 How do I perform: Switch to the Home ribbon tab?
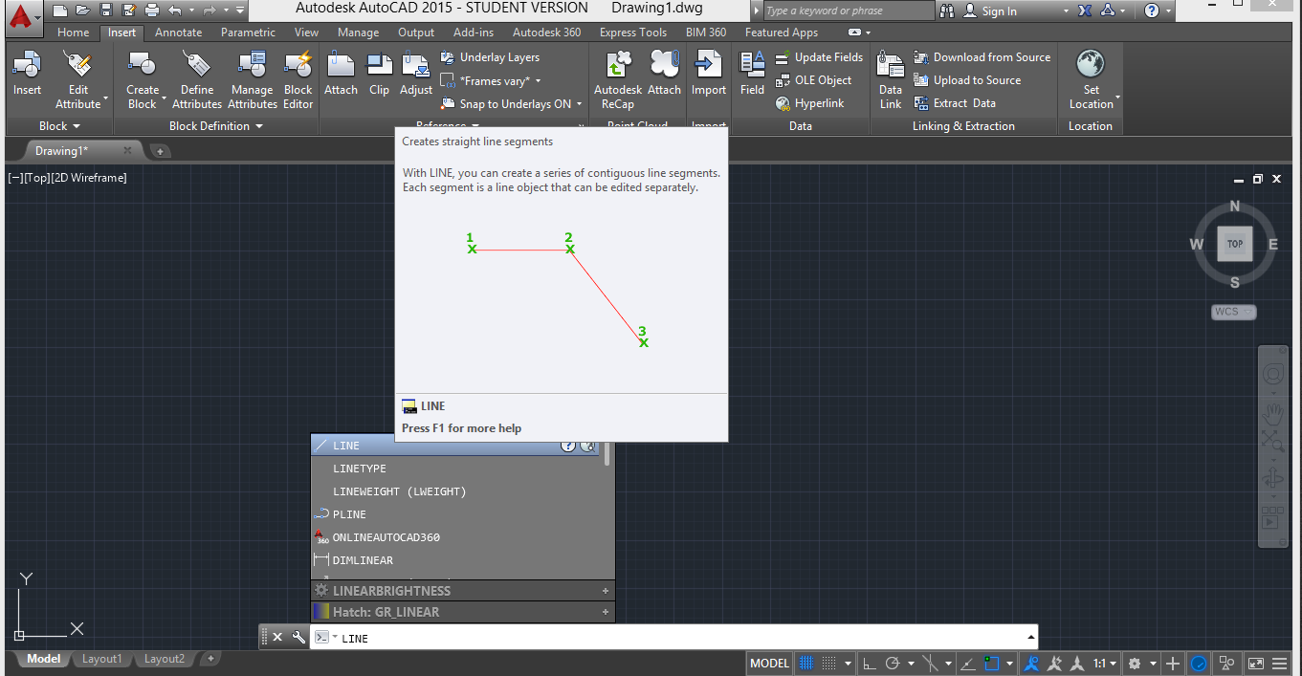point(73,33)
